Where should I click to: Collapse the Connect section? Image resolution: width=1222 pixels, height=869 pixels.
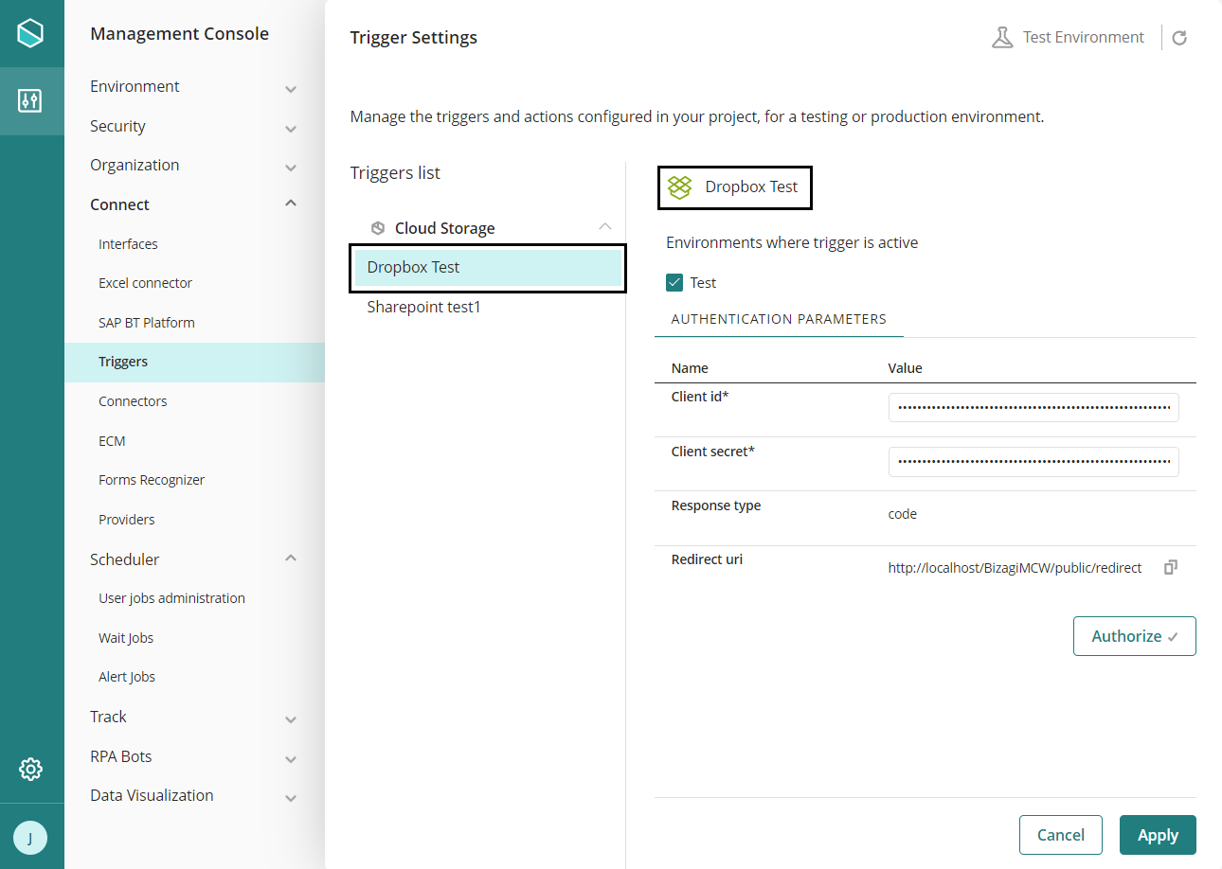click(x=291, y=204)
